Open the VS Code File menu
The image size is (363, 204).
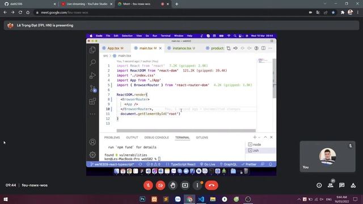point(108,36)
